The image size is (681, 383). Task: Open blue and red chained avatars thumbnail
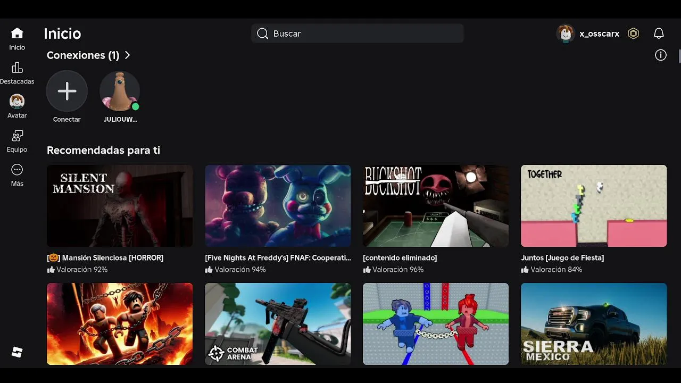click(x=436, y=324)
